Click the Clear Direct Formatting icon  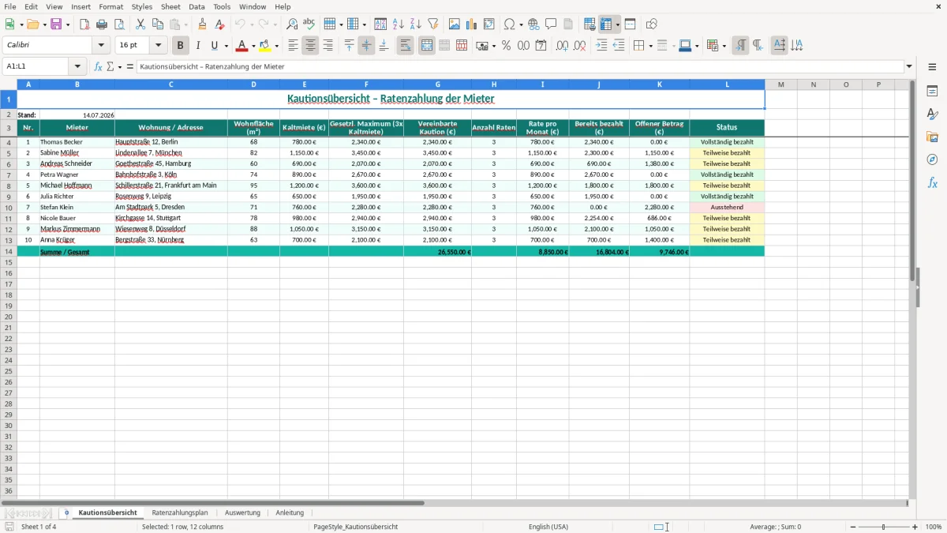(x=220, y=24)
